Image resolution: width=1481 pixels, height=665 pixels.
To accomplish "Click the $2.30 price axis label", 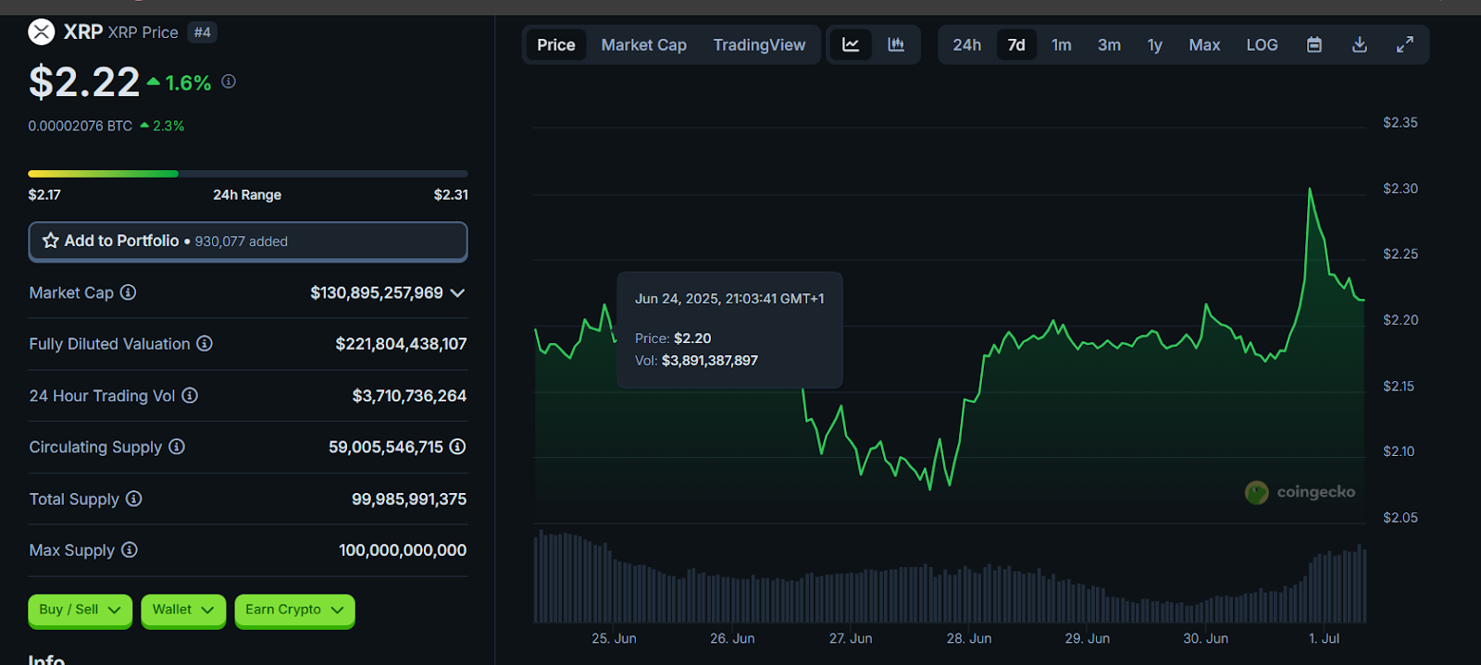I will 1400,189.
